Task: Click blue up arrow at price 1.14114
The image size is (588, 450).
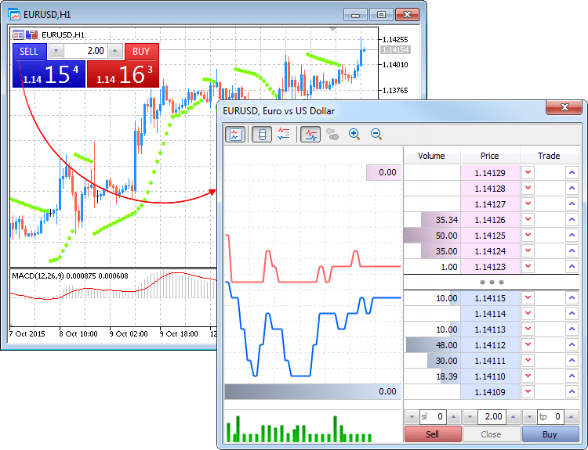Action: (x=572, y=314)
